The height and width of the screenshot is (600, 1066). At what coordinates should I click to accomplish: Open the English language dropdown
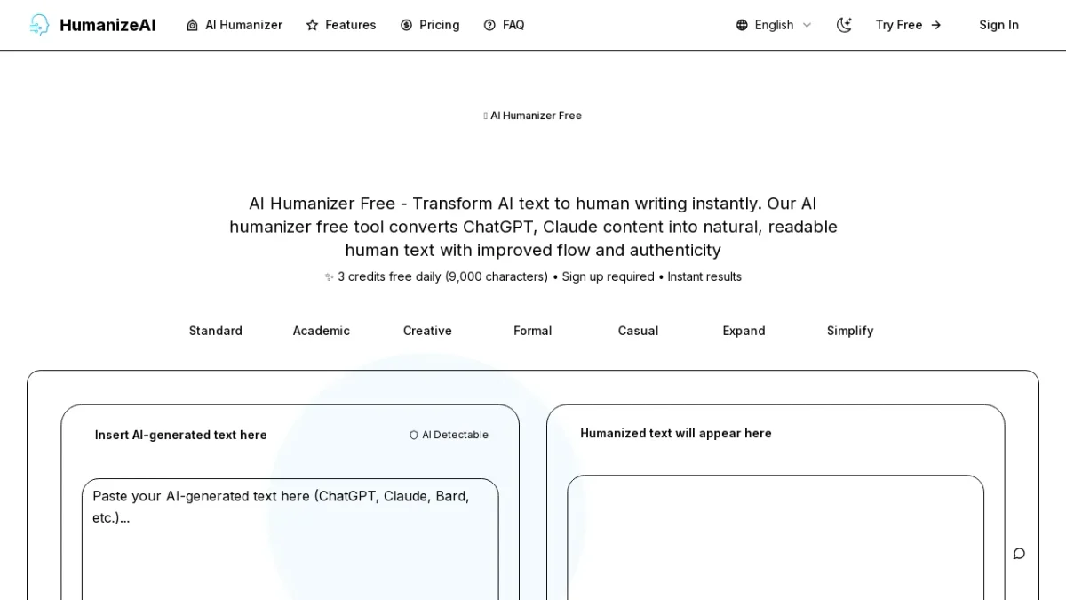point(774,25)
